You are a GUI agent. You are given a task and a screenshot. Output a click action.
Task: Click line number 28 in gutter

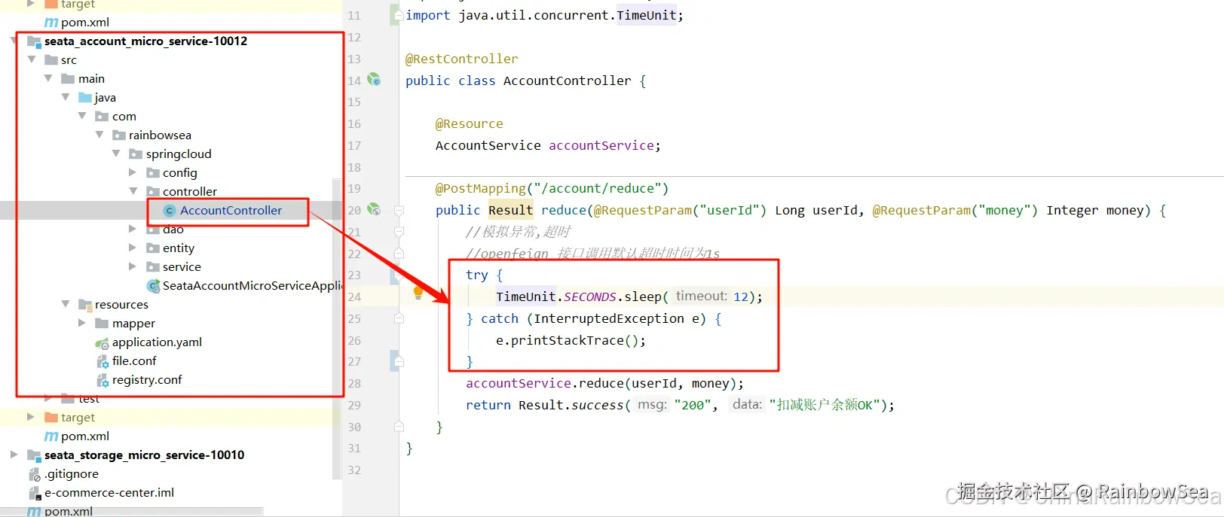(354, 384)
